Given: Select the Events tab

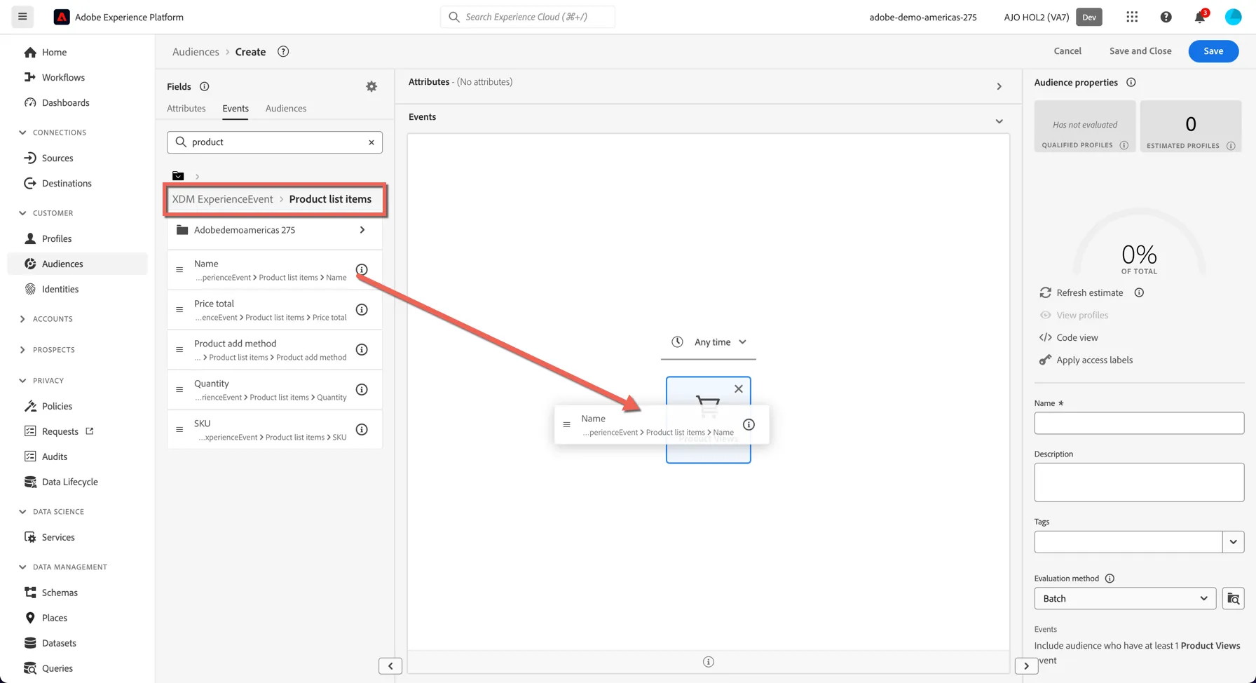Looking at the screenshot, I should (235, 109).
